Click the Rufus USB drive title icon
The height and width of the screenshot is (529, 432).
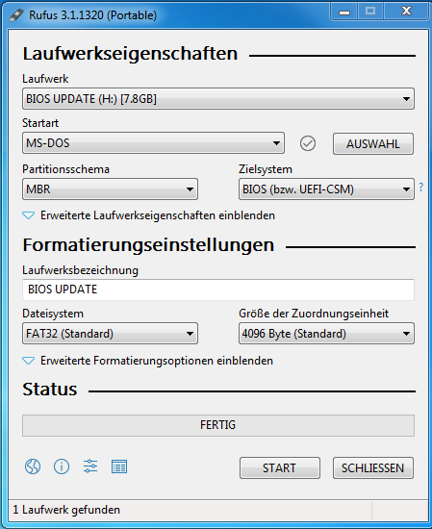[x=16, y=14]
